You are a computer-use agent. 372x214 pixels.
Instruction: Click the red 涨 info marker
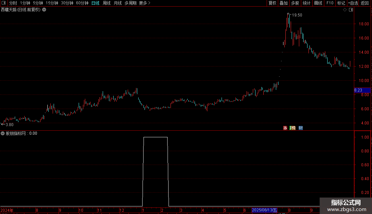(285, 128)
